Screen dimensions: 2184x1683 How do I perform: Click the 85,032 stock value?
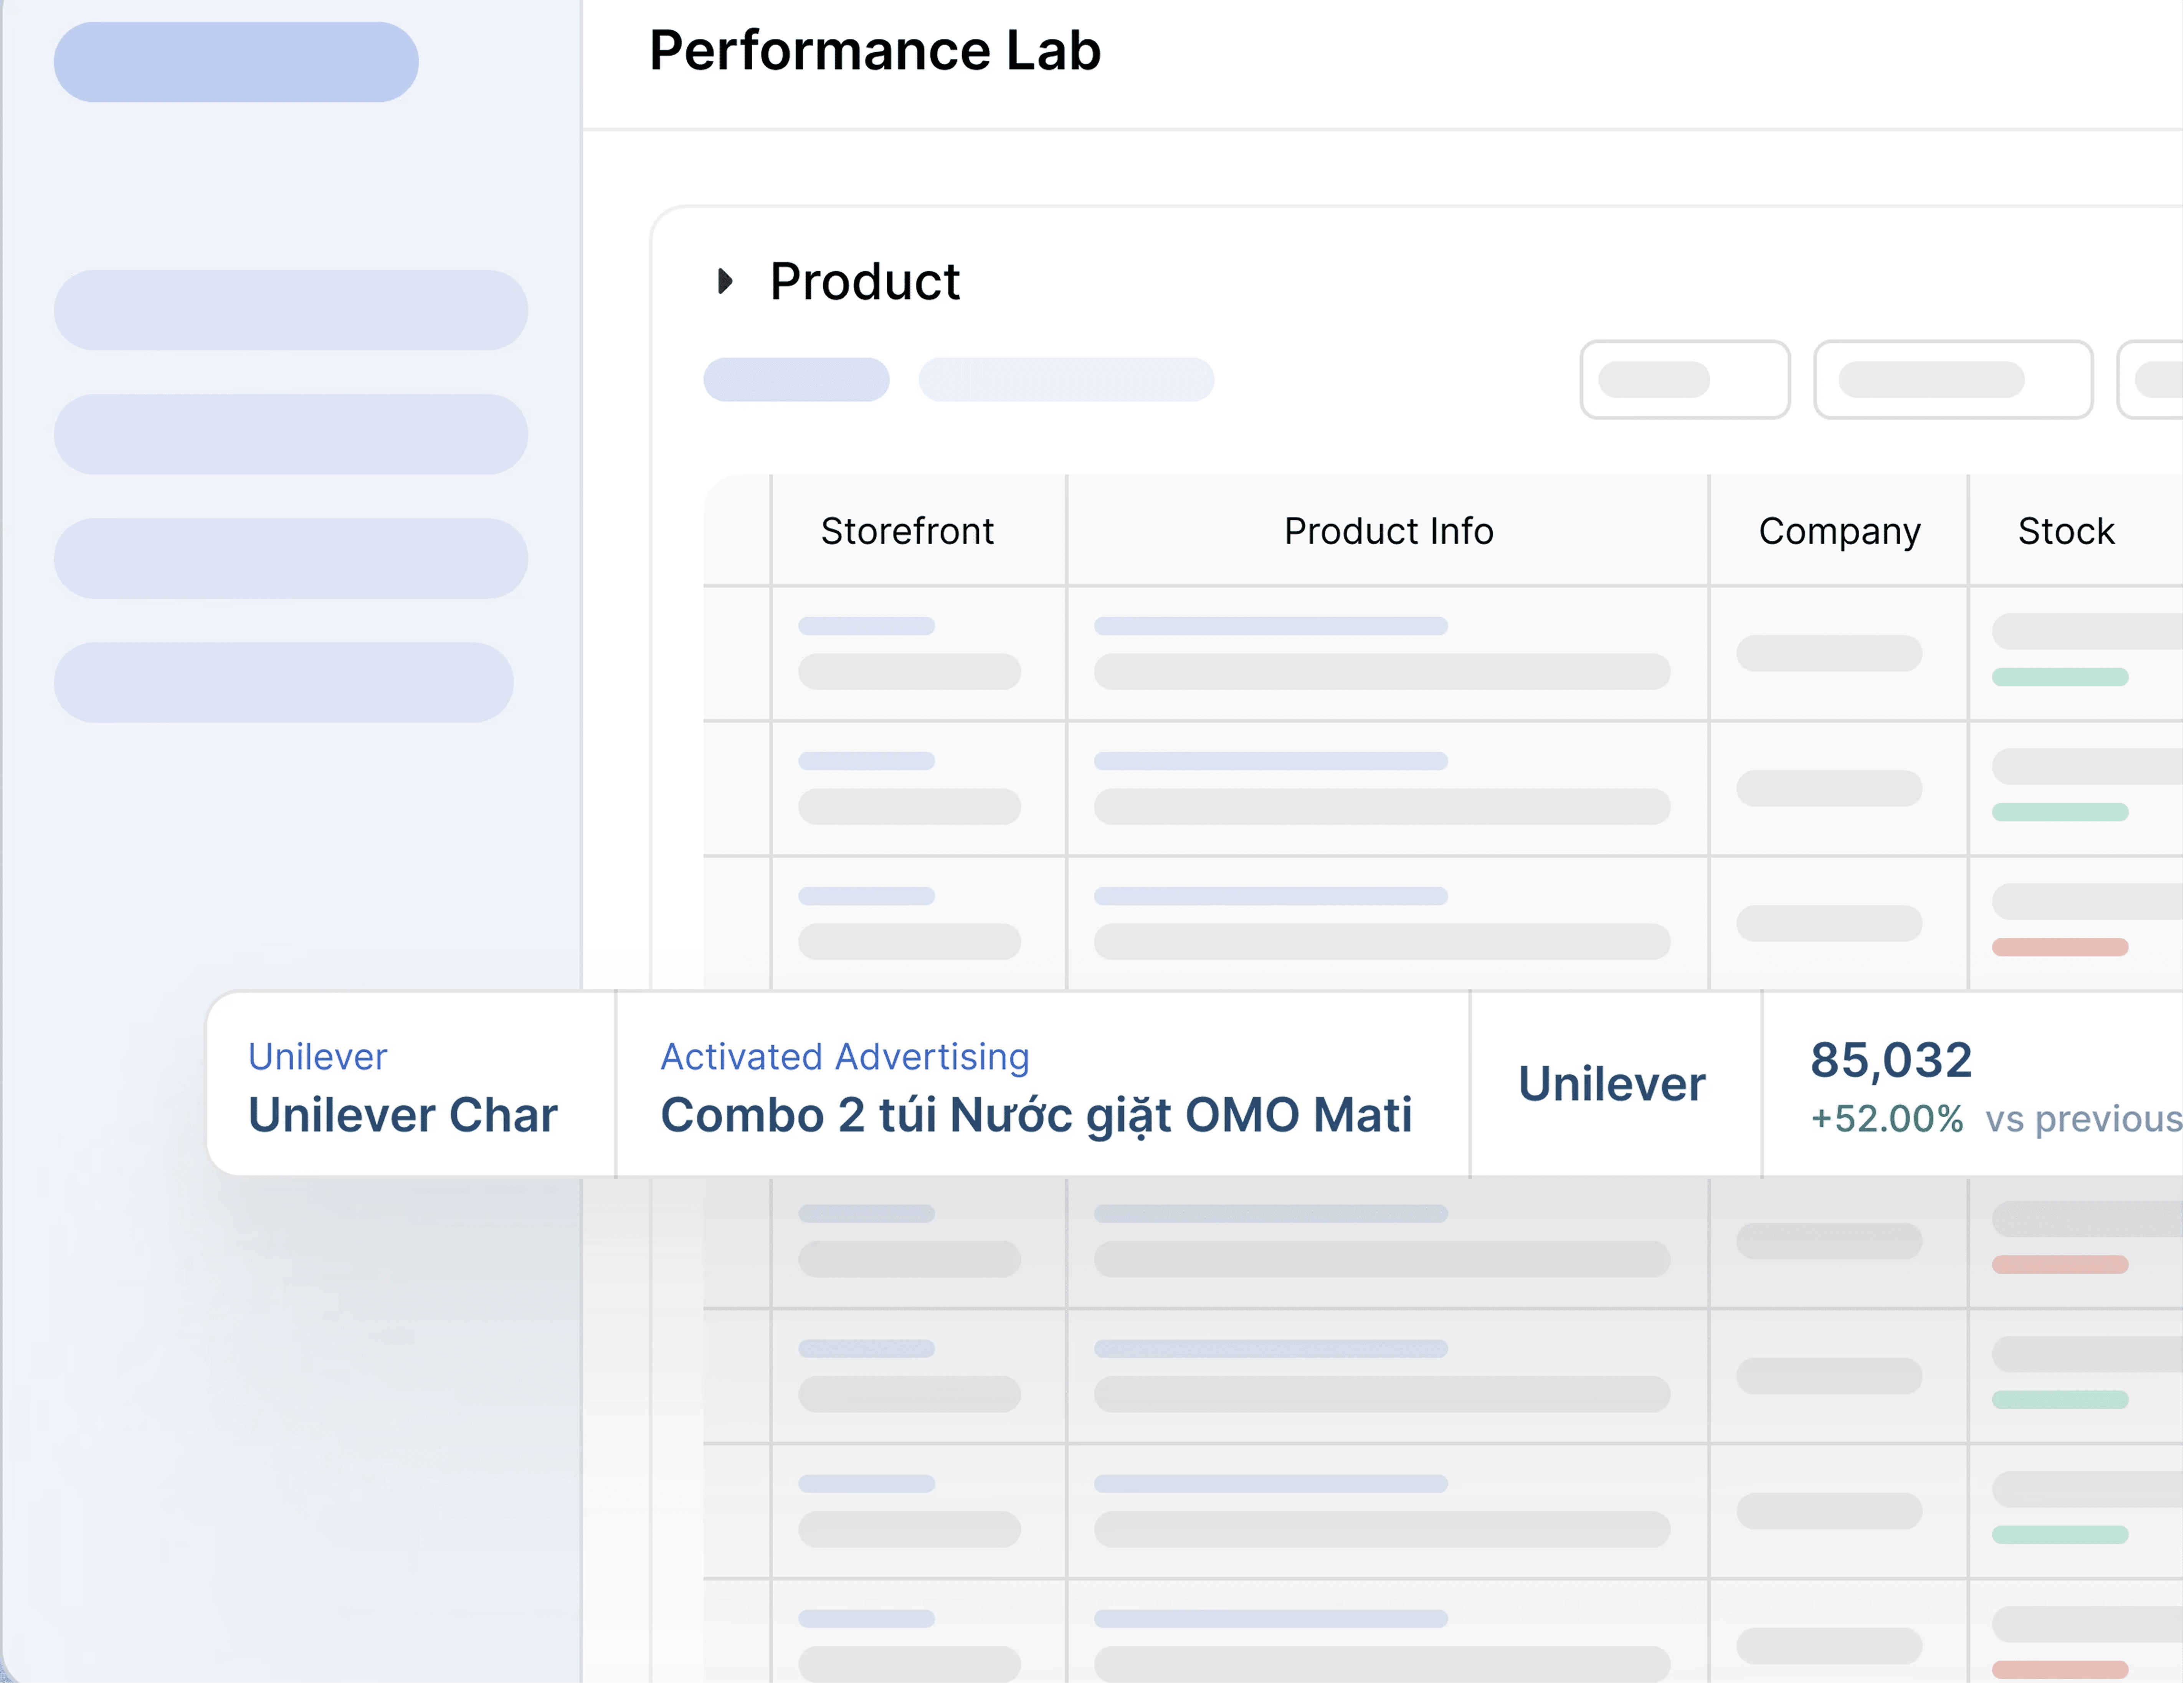(1891, 1060)
